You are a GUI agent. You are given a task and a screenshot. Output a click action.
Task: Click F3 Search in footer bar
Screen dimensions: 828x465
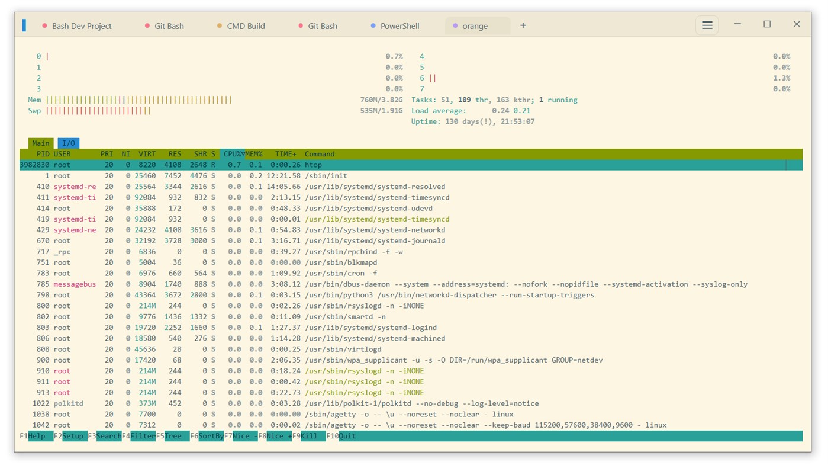tap(105, 436)
